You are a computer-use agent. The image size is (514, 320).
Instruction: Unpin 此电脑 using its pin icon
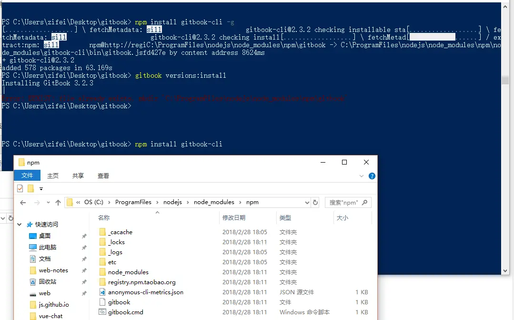click(84, 248)
